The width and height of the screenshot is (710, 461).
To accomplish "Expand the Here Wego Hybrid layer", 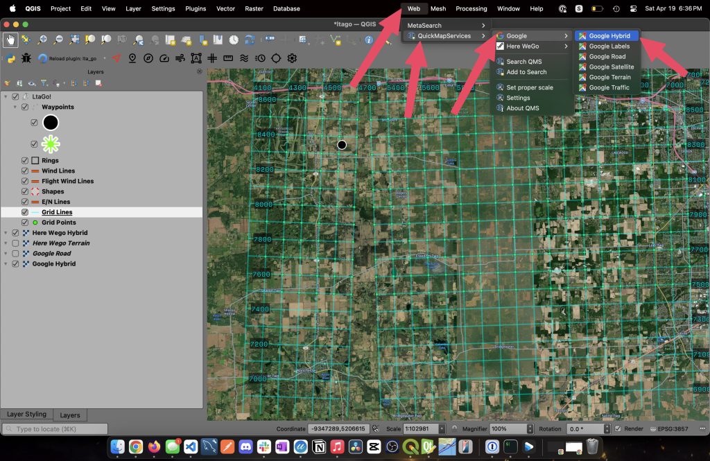I will [6, 233].
